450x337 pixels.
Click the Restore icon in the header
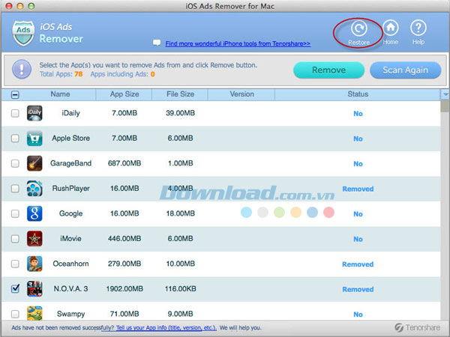coord(358,29)
